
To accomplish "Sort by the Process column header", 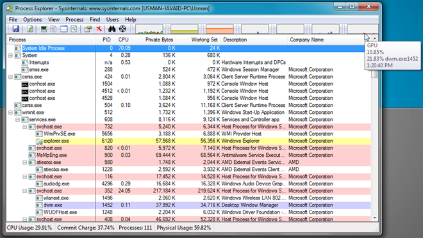I will tap(51, 40).
